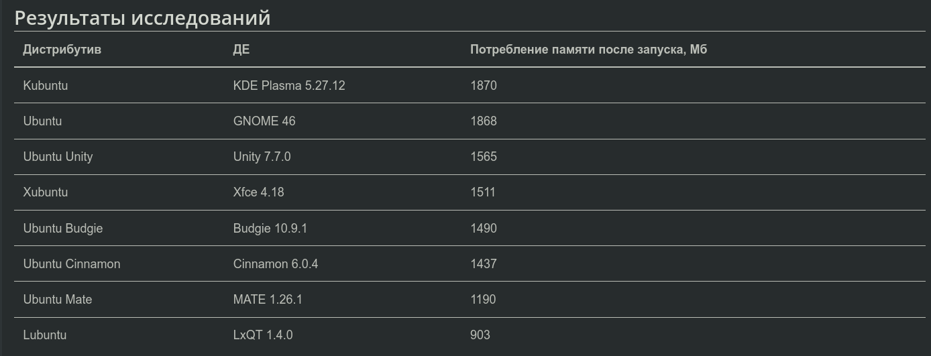Image resolution: width=931 pixels, height=356 pixels.
Task: Click the MATE 1.26.1 cell
Action: coord(268,300)
